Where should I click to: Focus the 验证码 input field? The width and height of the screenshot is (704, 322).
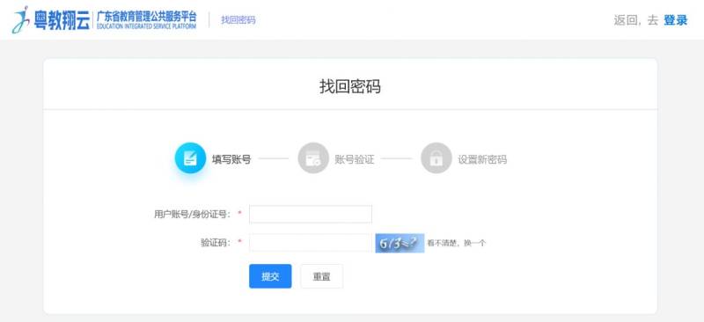tap(311, 243)
